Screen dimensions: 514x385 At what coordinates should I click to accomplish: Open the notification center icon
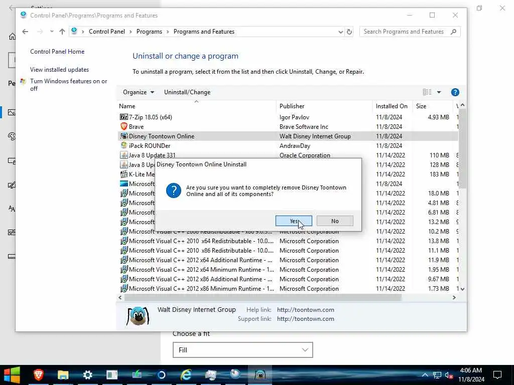pos(497,375)
